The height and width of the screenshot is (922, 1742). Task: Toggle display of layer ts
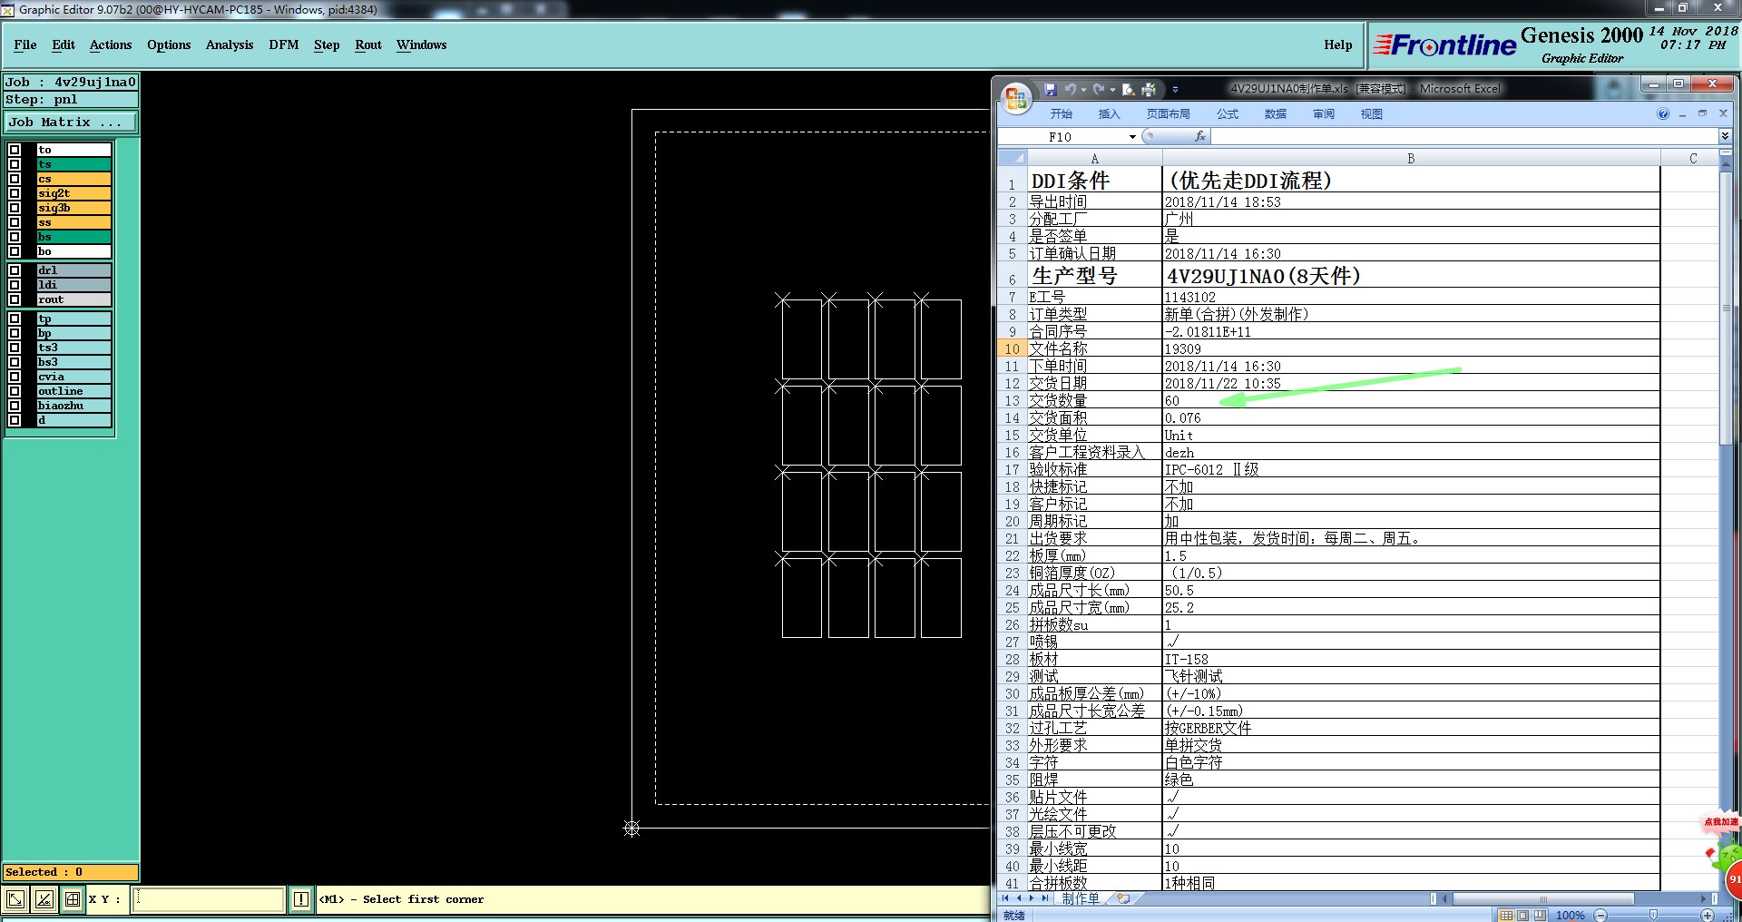click(x=15, y=164)
